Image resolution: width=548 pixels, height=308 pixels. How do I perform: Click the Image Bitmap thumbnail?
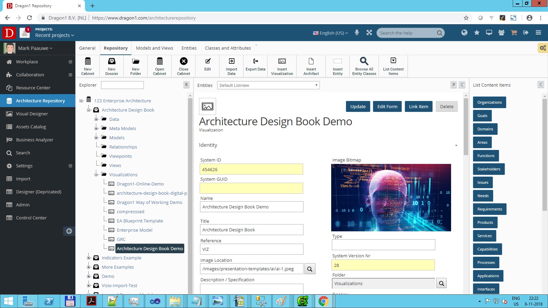click(x=391, y=197)
